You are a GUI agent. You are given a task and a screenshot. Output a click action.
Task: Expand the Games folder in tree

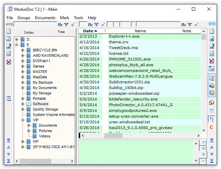click(x=23, y=66)
